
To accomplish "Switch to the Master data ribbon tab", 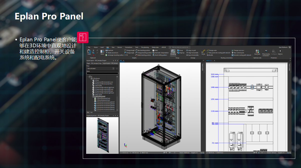I will pos(155,47).
